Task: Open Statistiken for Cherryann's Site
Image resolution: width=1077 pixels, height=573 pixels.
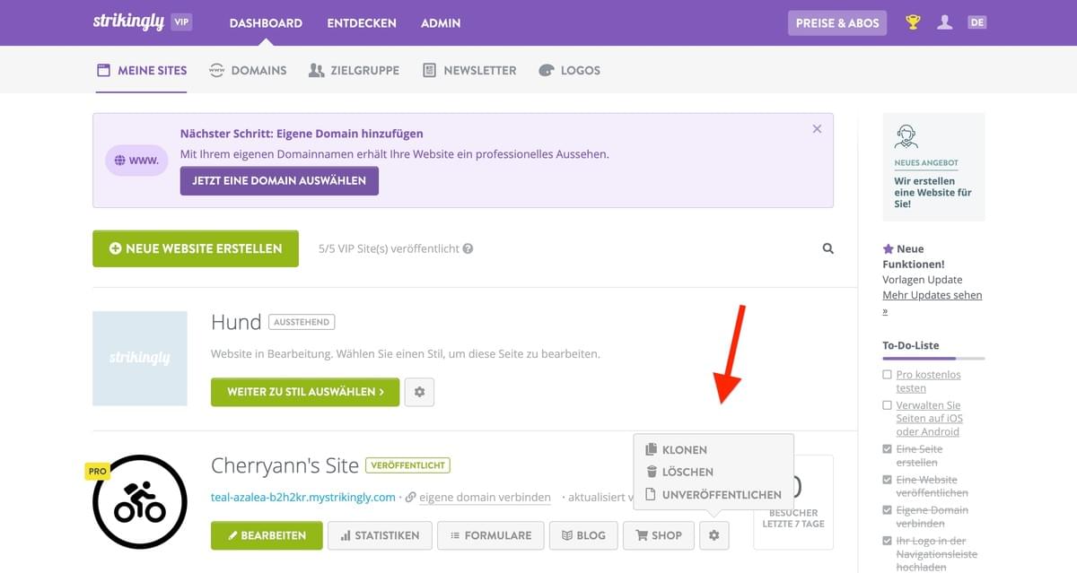Action: [381, 535]
